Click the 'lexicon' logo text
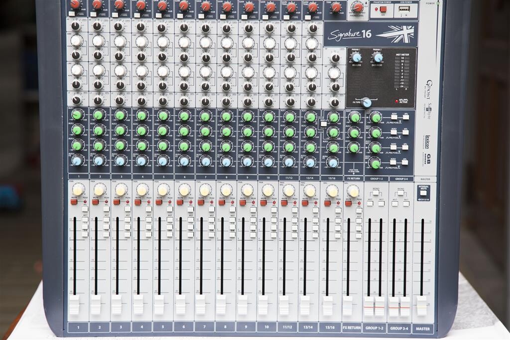 pyautogui.click(x=427, y=142)
